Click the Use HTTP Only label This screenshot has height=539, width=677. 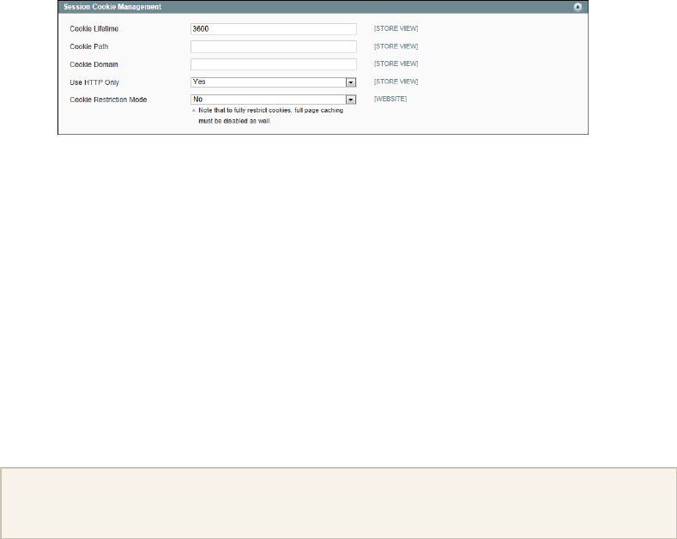94,82
